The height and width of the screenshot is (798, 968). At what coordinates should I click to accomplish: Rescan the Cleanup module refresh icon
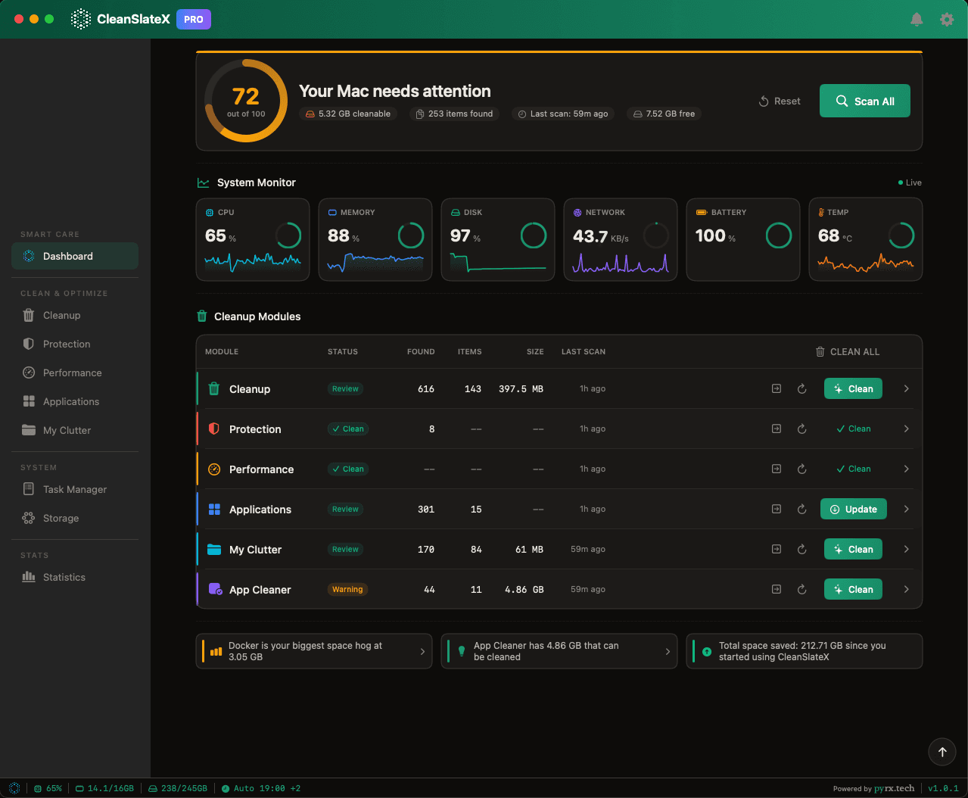point(801,388)
